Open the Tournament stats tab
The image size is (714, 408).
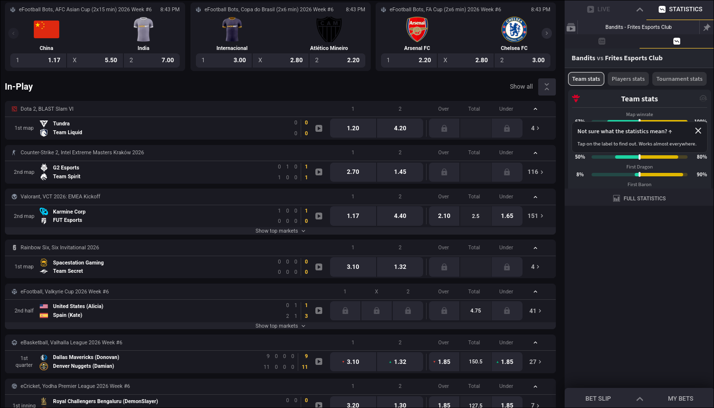[679, 78]
